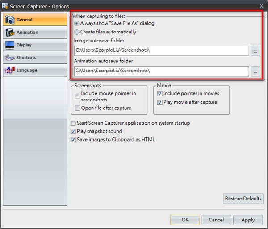This screenshot has height=229, width=268.
Task: Switch to the Animation options tab
Action: pos(35,32)
